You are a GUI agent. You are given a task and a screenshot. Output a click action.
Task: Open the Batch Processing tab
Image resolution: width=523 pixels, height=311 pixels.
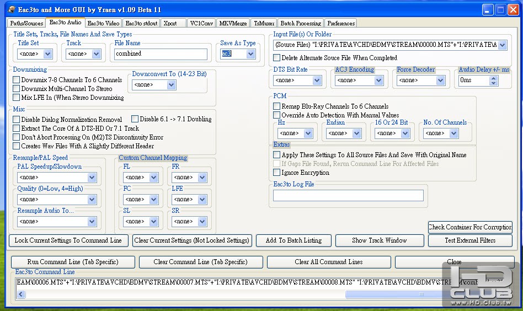301,23
